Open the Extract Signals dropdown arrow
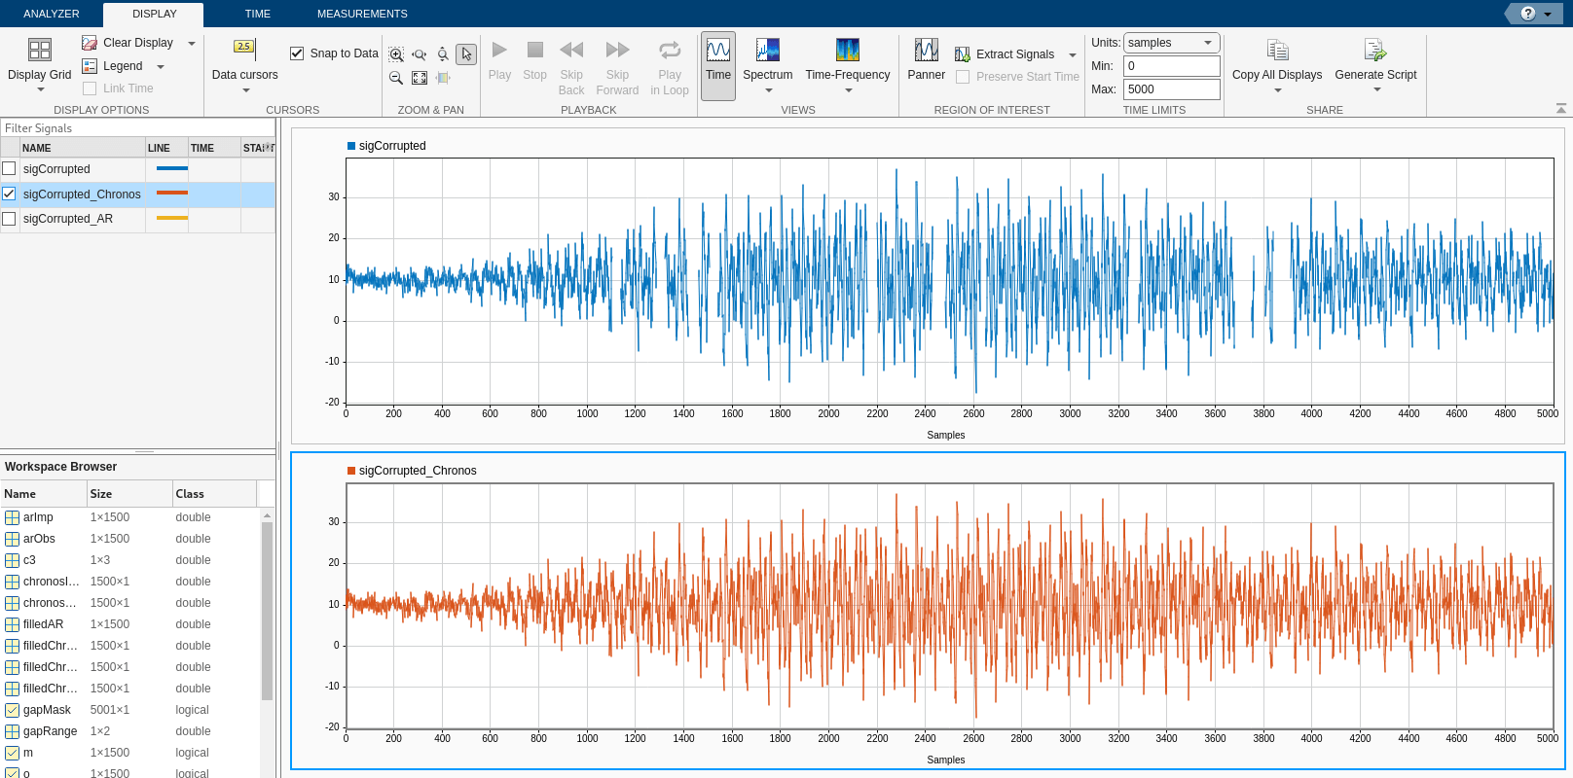The image size is (1573, 778). pyautogui.click(x=1073, y=55)
